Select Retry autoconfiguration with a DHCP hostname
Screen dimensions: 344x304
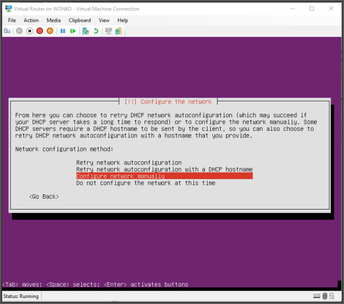click(x=164, y=169)
